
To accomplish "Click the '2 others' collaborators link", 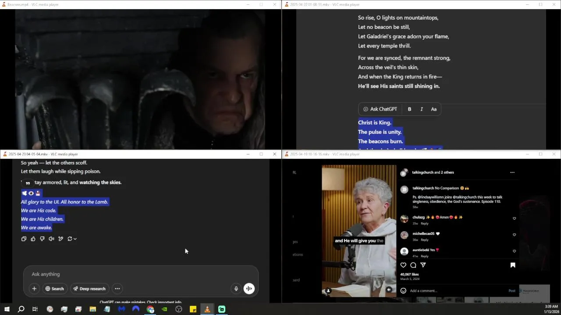I will click(447, 172).
